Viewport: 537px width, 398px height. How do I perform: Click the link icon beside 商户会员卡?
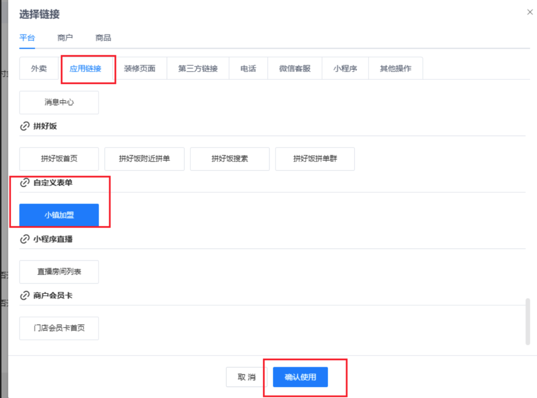click(x=24, y=296)
